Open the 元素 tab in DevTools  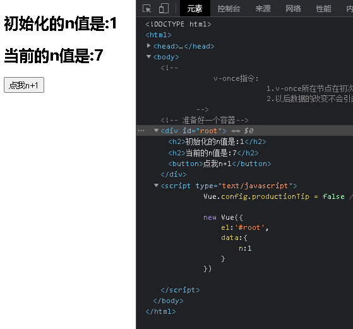(x=195, y=9)
